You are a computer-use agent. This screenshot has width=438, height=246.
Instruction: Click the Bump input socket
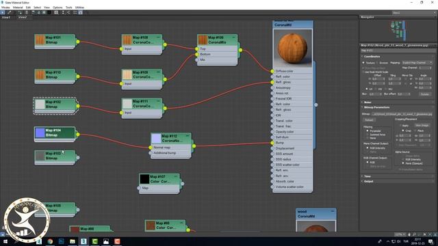[x=272, y=143]
